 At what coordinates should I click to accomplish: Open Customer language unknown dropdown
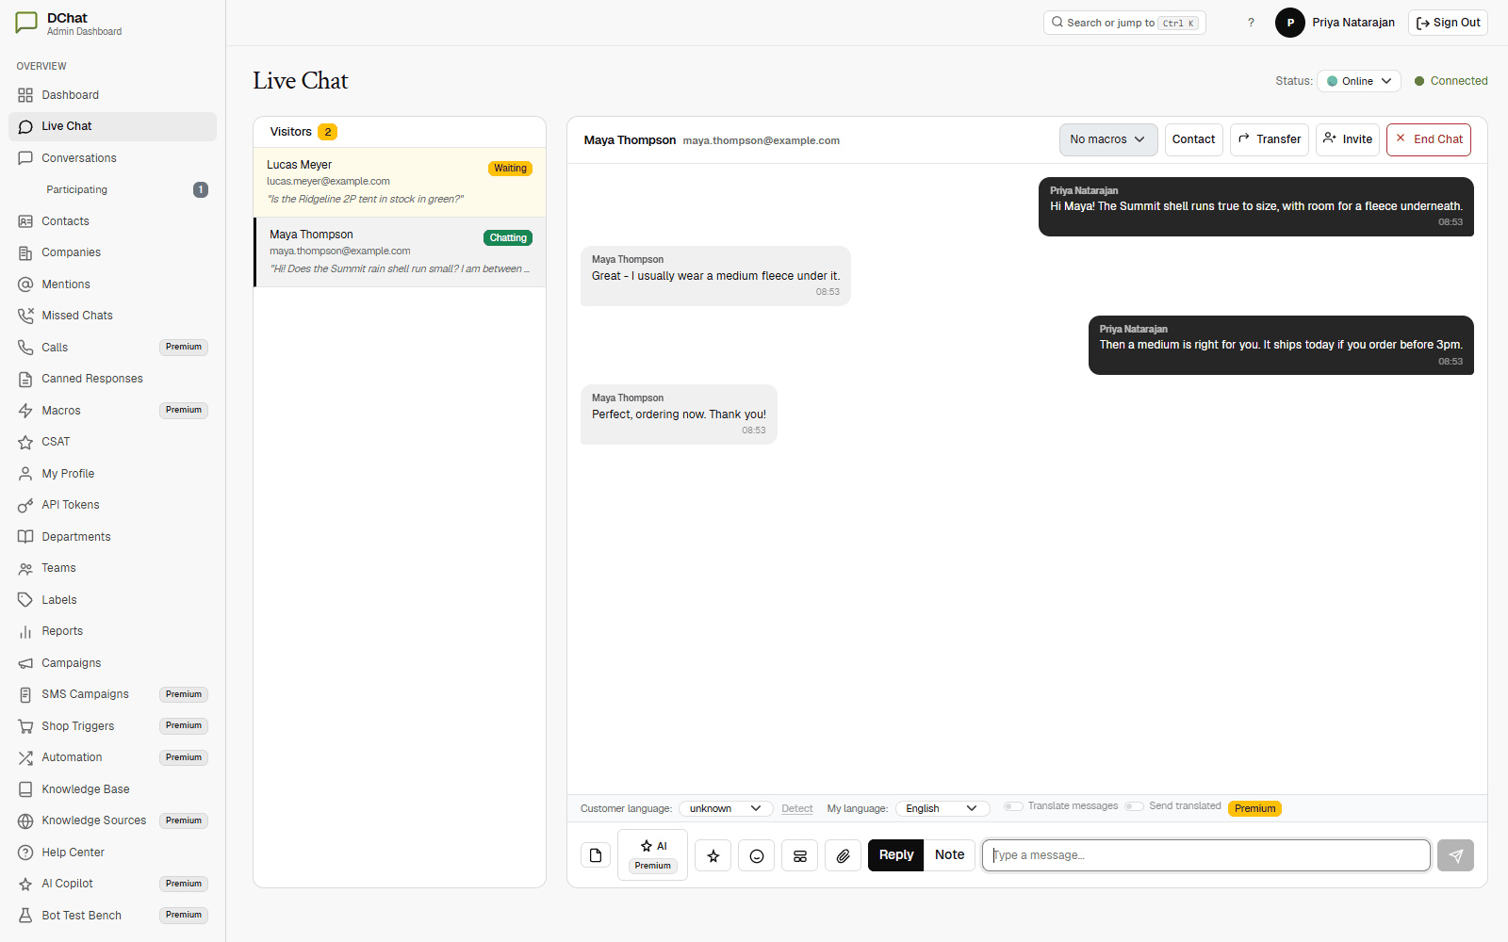point(726,808)
